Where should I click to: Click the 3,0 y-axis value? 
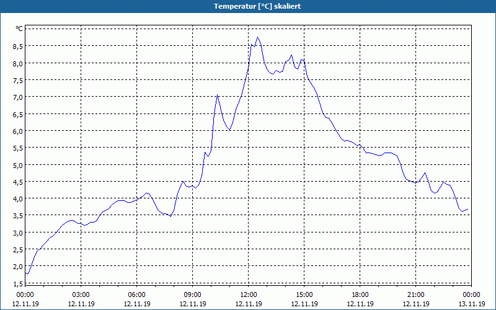(x=19, y=233)
